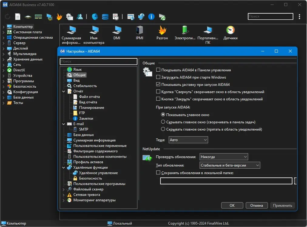Click the database stack icon in the toolbar
The width and height of the screenshot is (307, 227).
[105, 17]
